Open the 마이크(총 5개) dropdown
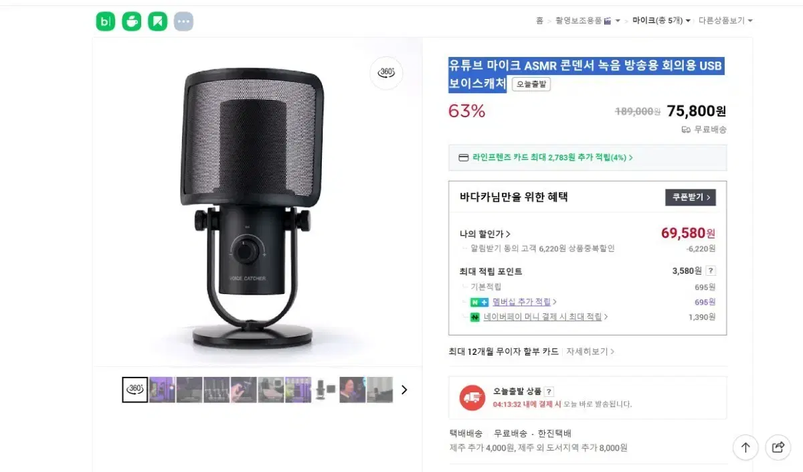 point(660,21)
